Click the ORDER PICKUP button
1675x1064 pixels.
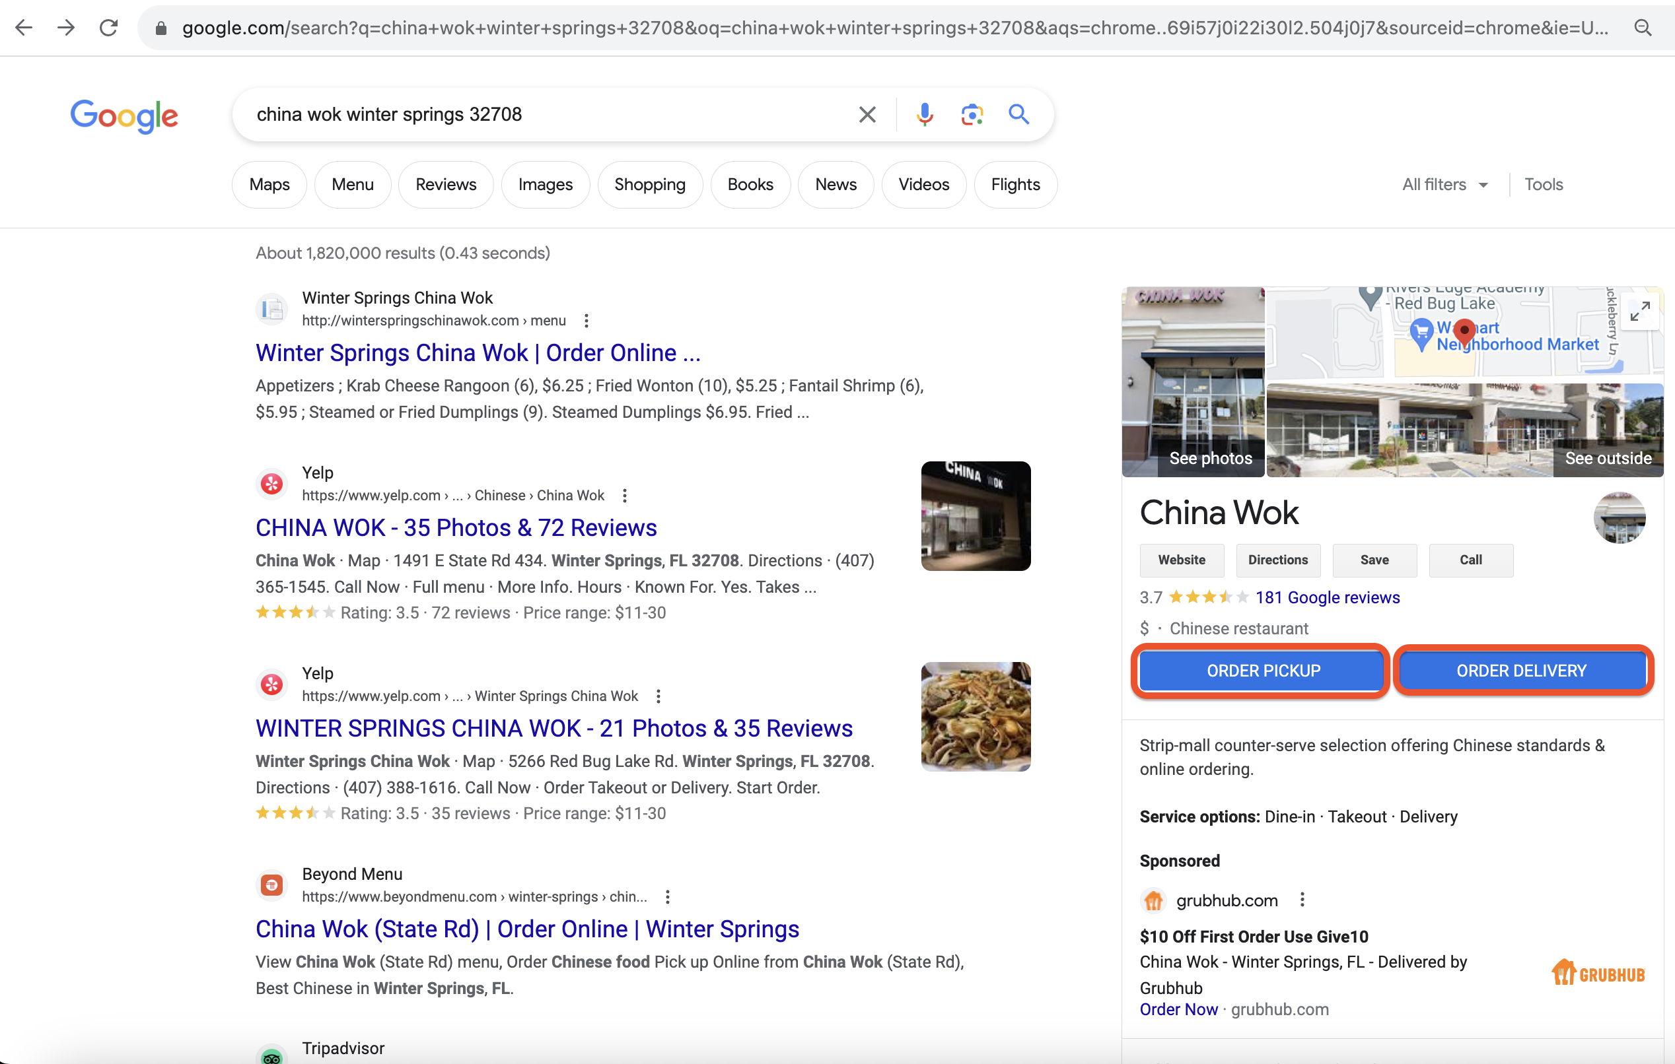pyautogui.click(x=1260, y=670)
